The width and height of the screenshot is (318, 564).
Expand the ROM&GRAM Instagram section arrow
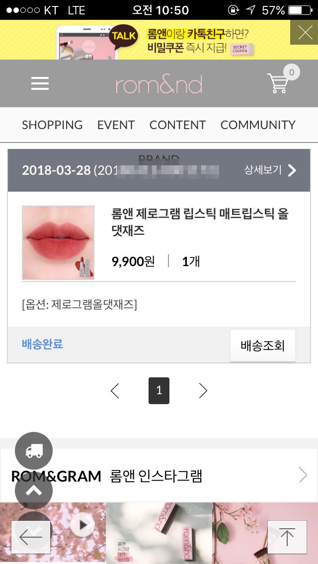point(303,475)
